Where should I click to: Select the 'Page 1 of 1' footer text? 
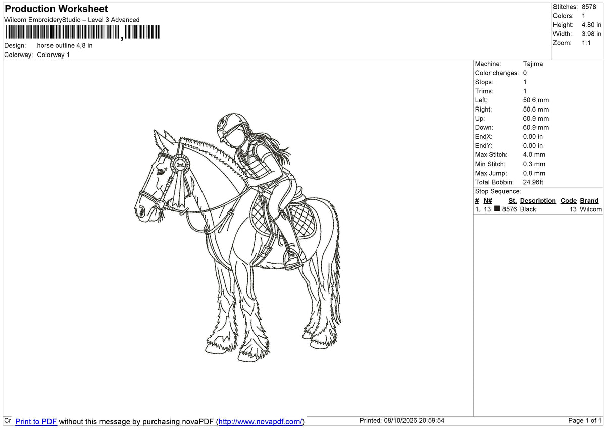(x=585, y=420)
